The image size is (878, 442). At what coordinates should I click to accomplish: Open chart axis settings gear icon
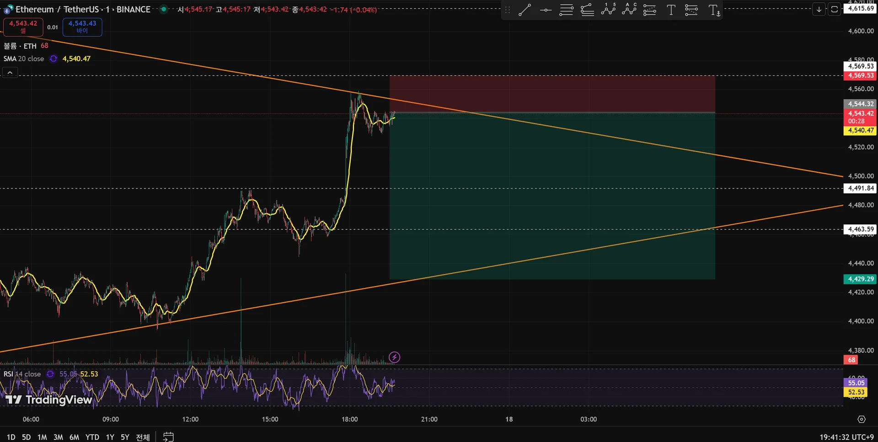(862, 419)
